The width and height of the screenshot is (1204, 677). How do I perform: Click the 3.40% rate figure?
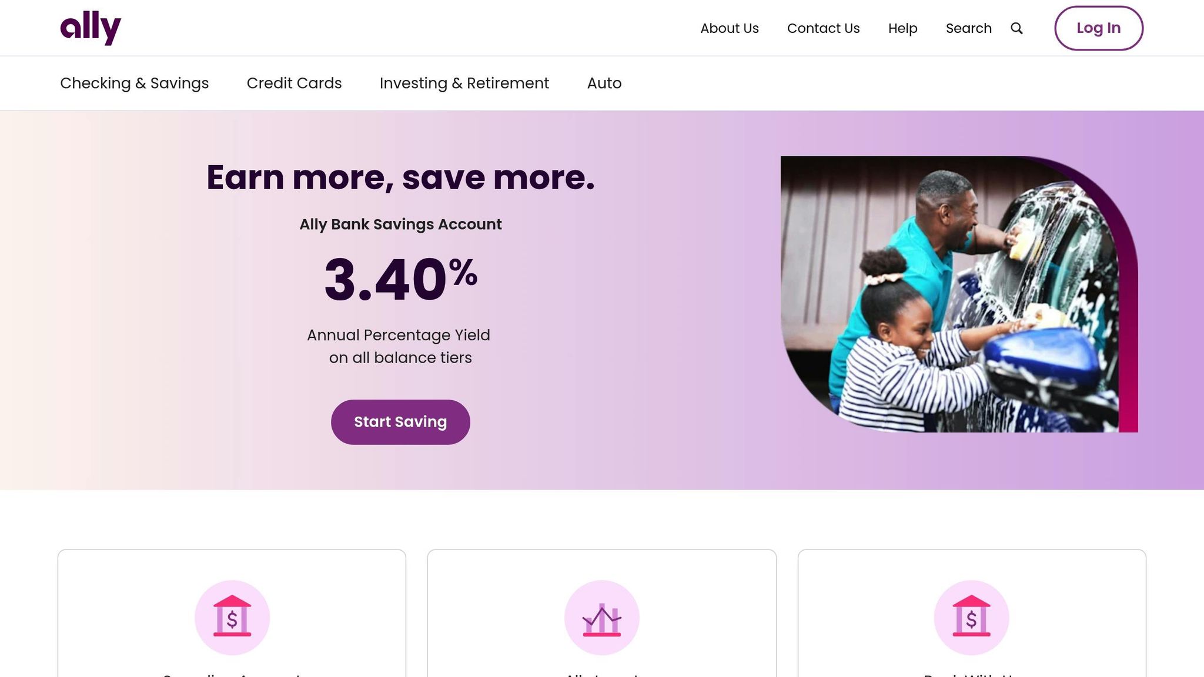click(400, 279)
